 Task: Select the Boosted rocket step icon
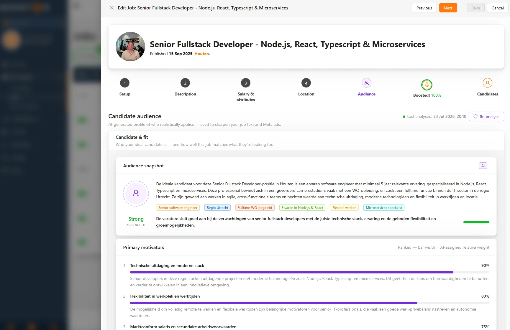427,85
